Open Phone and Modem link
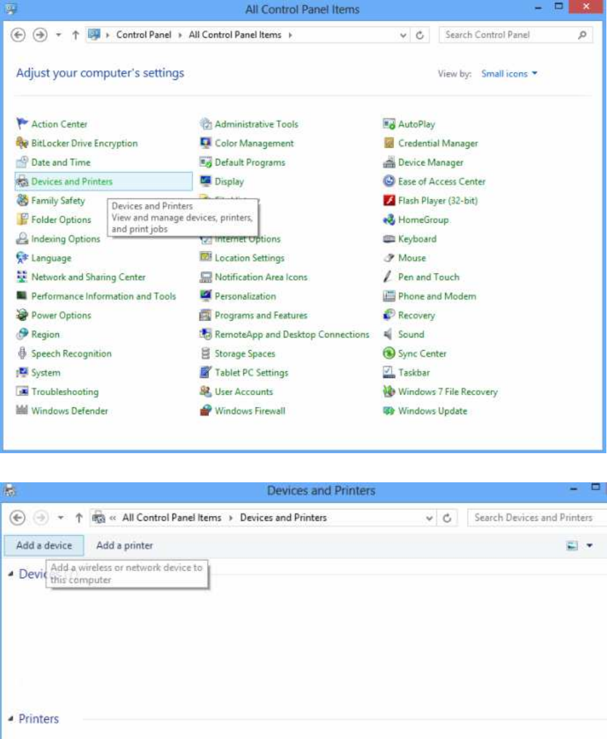The height and width of the screenshot is (739, 607). coord(437,296)
